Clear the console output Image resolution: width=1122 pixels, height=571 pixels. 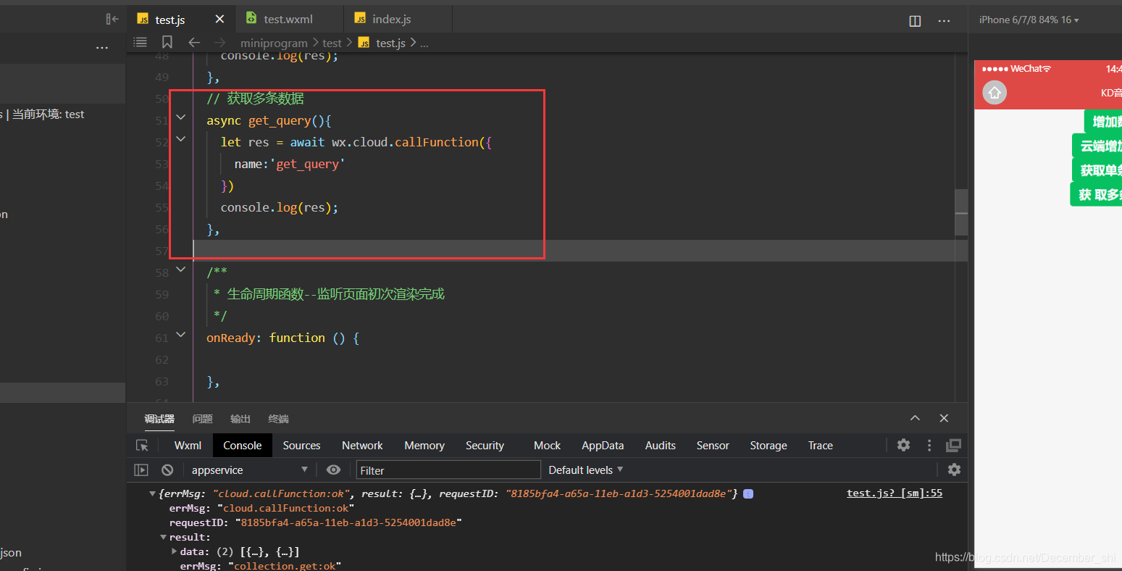click(167, 470)
